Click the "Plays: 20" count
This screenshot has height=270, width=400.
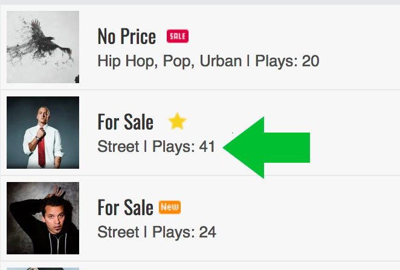coord(287,61)
